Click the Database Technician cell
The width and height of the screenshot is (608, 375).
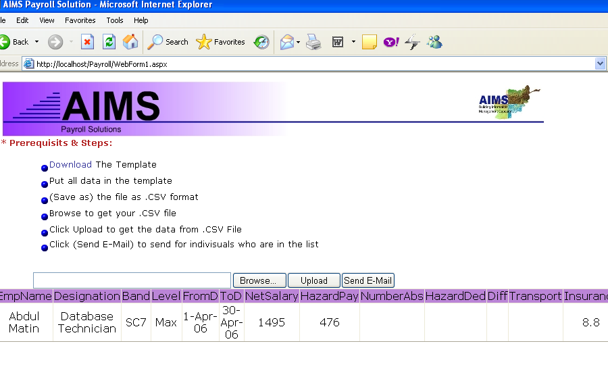click(x=87, y=322)
